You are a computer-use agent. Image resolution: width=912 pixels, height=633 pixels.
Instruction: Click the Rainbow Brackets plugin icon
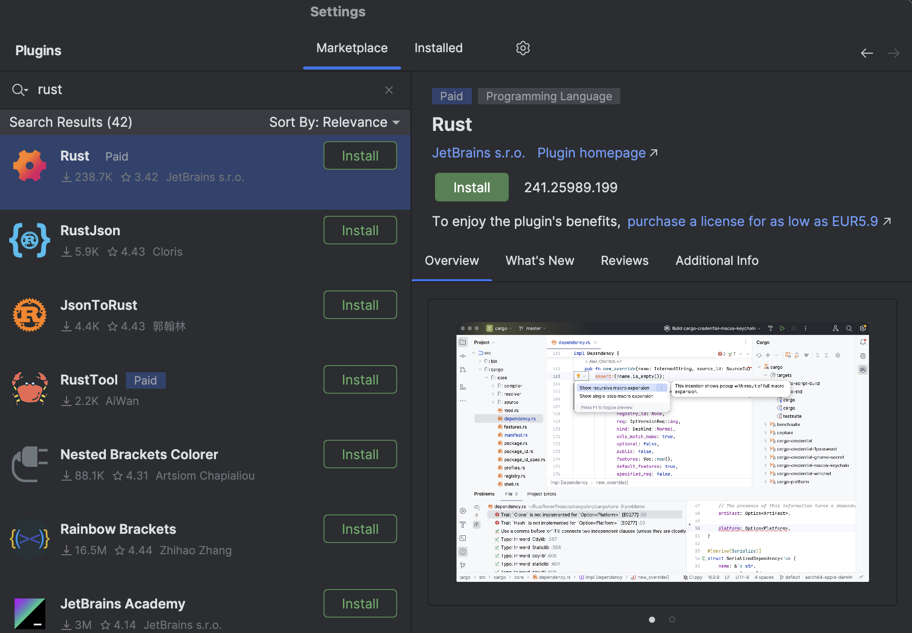(x=29, y=538)
